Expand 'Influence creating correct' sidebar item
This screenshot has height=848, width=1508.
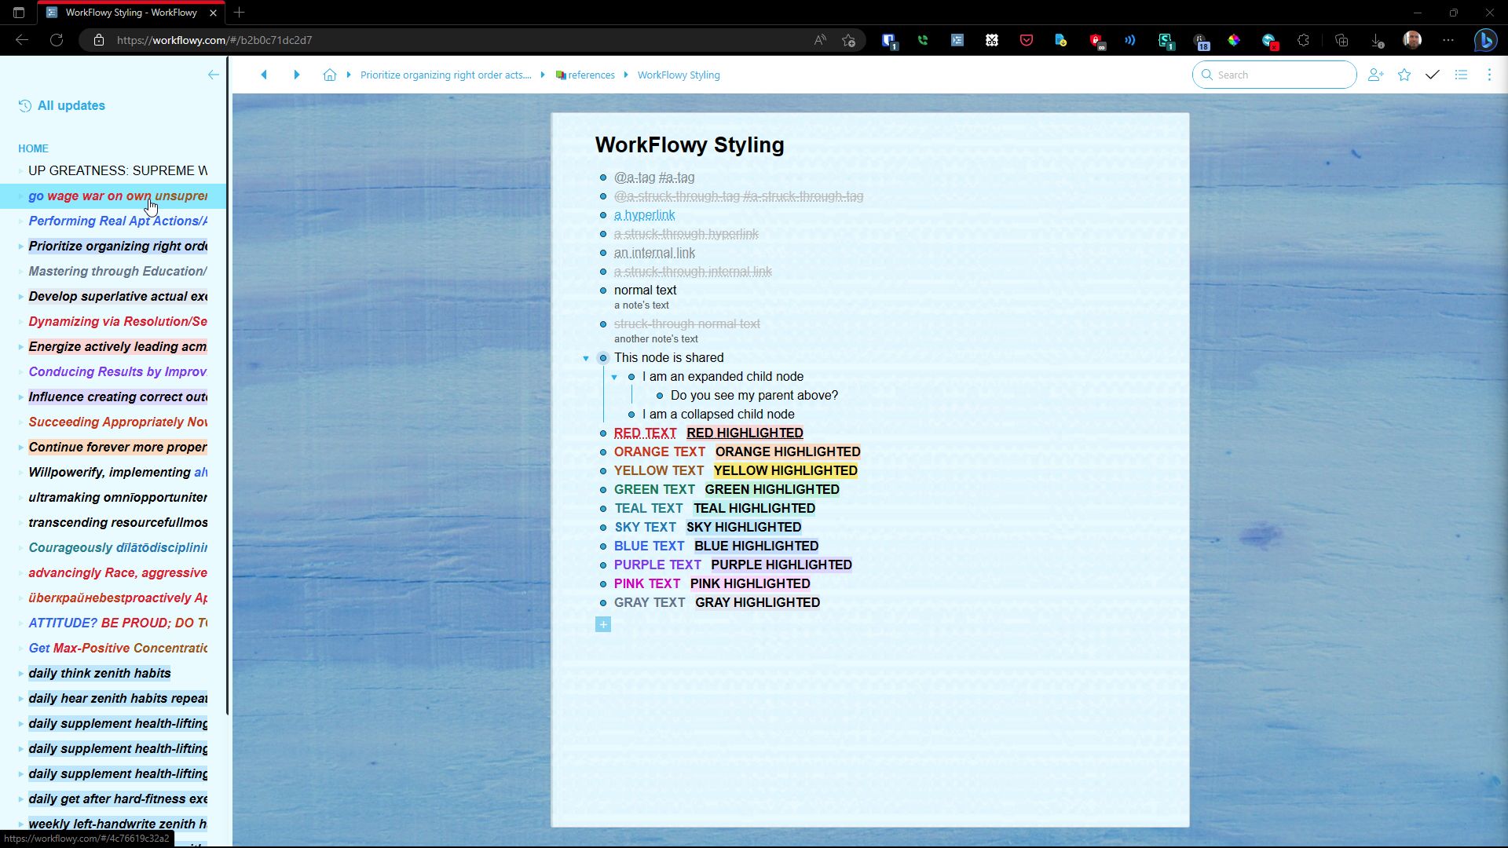[20, 397]
